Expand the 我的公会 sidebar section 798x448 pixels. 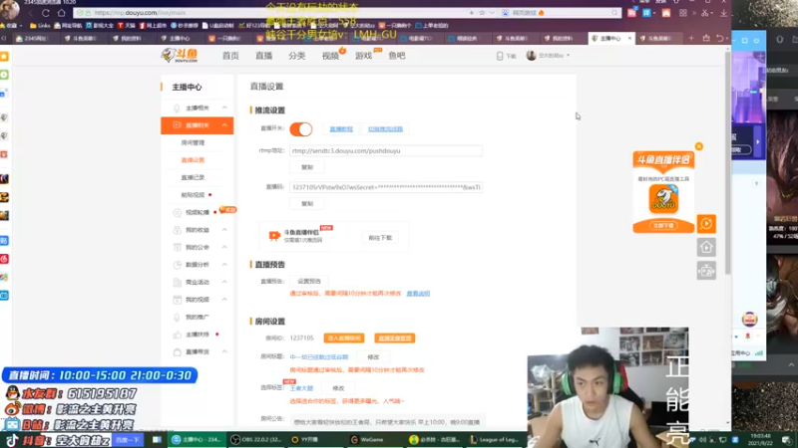[x=197, y=247]
